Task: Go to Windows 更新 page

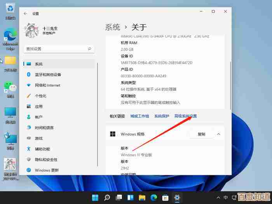Action: click(x=47, y=170)
